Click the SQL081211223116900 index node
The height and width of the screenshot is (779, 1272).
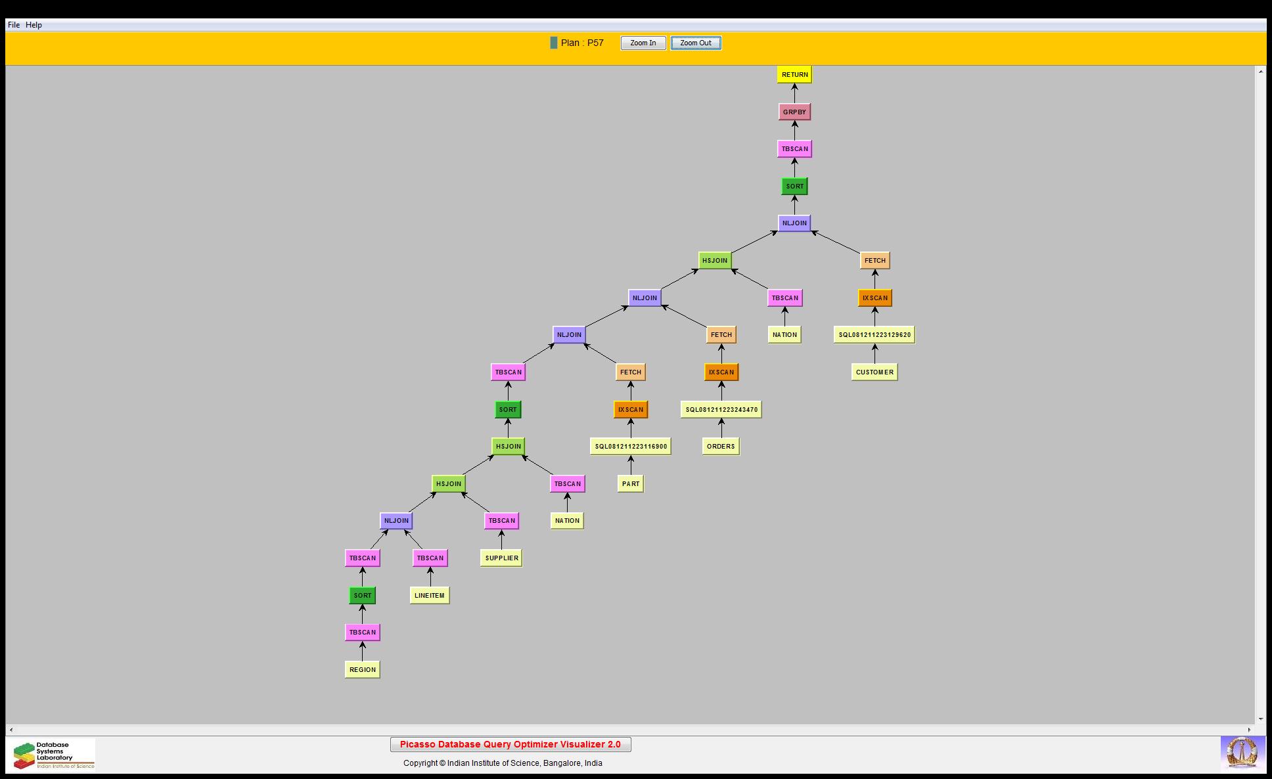tap(630, 447)
